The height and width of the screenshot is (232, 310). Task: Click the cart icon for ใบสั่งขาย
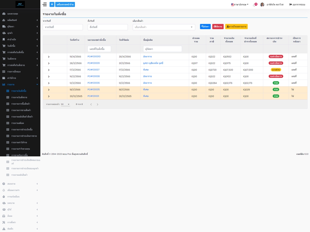[4, 59]
